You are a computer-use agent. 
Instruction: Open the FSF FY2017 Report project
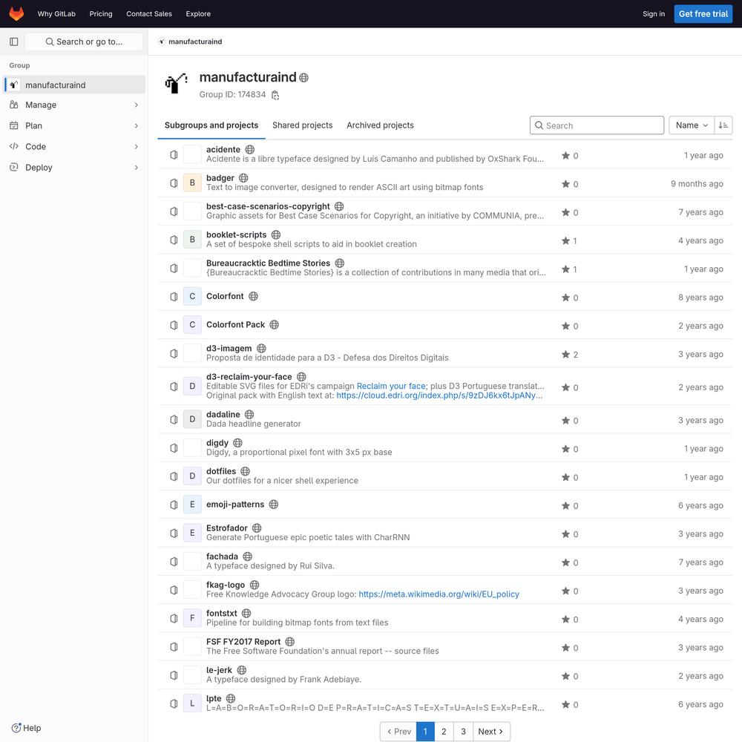(243, 642)
